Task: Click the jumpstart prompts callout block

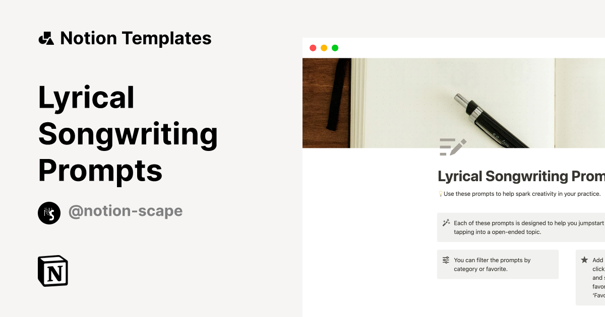Action: (519, 227)
